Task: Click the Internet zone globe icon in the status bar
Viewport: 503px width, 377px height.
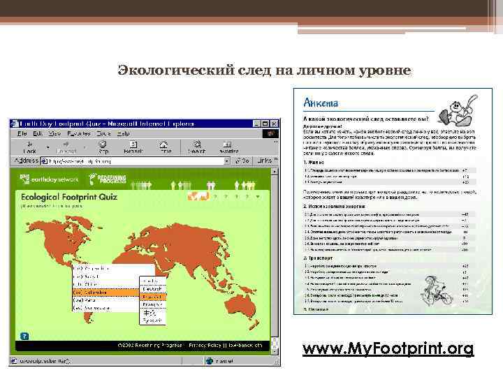Action: click(x=210, y=361)
